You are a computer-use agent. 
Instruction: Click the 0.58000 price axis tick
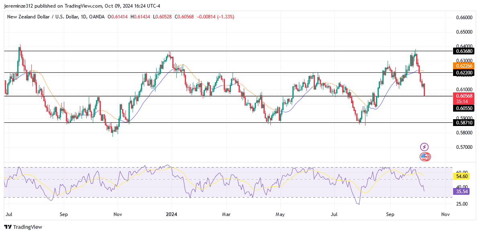tap(464, 133)
